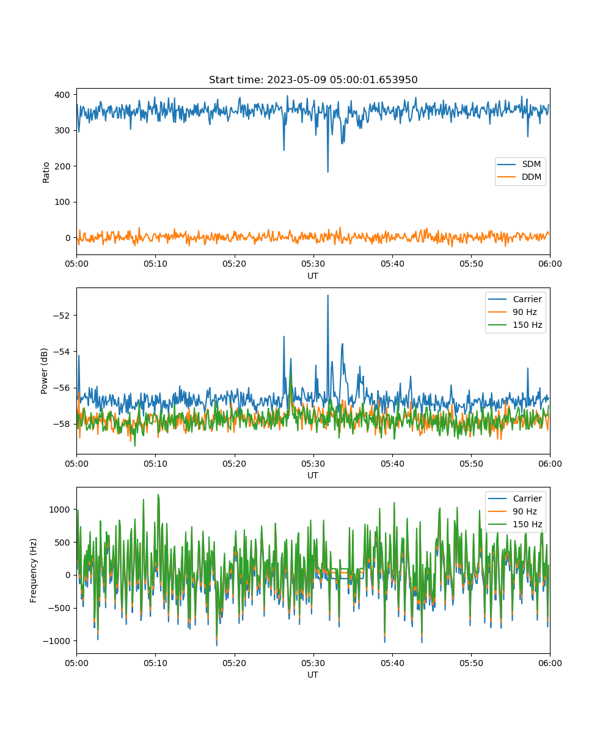
Task: Click the "05:20" tick under the Frequency plot
Action: [234, 663]
